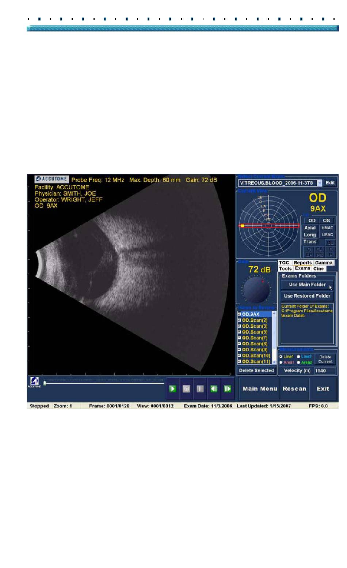The image size is (347, 568).
Task: Stop playback with the stop button
Action: pos(186,389)
